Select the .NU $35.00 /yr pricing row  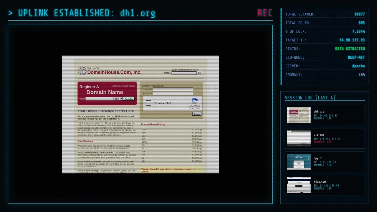pyautogui.click(x=171, y=155)
